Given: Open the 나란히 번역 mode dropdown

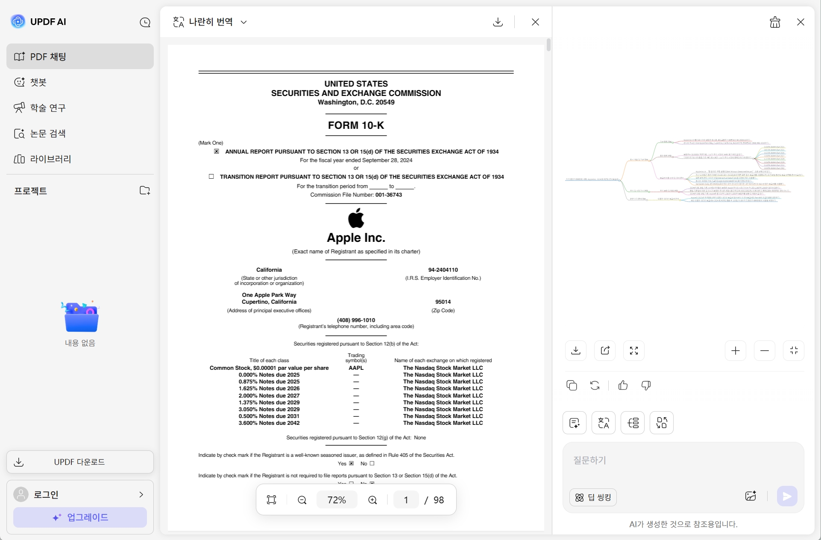Looking at the screenshot, I should click(244, 22).
